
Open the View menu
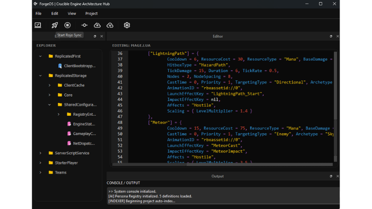72,13
